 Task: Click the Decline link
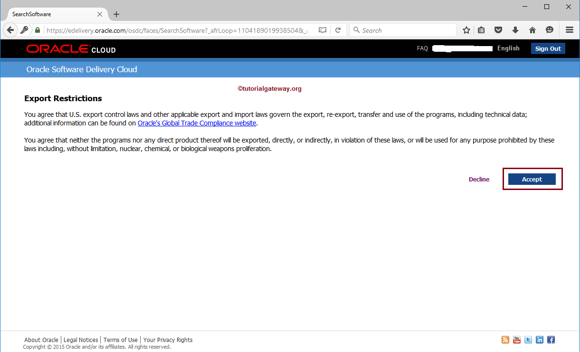[479, 179]
